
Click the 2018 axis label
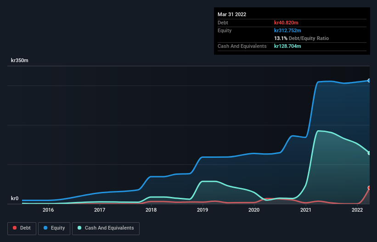pos(151,210)
